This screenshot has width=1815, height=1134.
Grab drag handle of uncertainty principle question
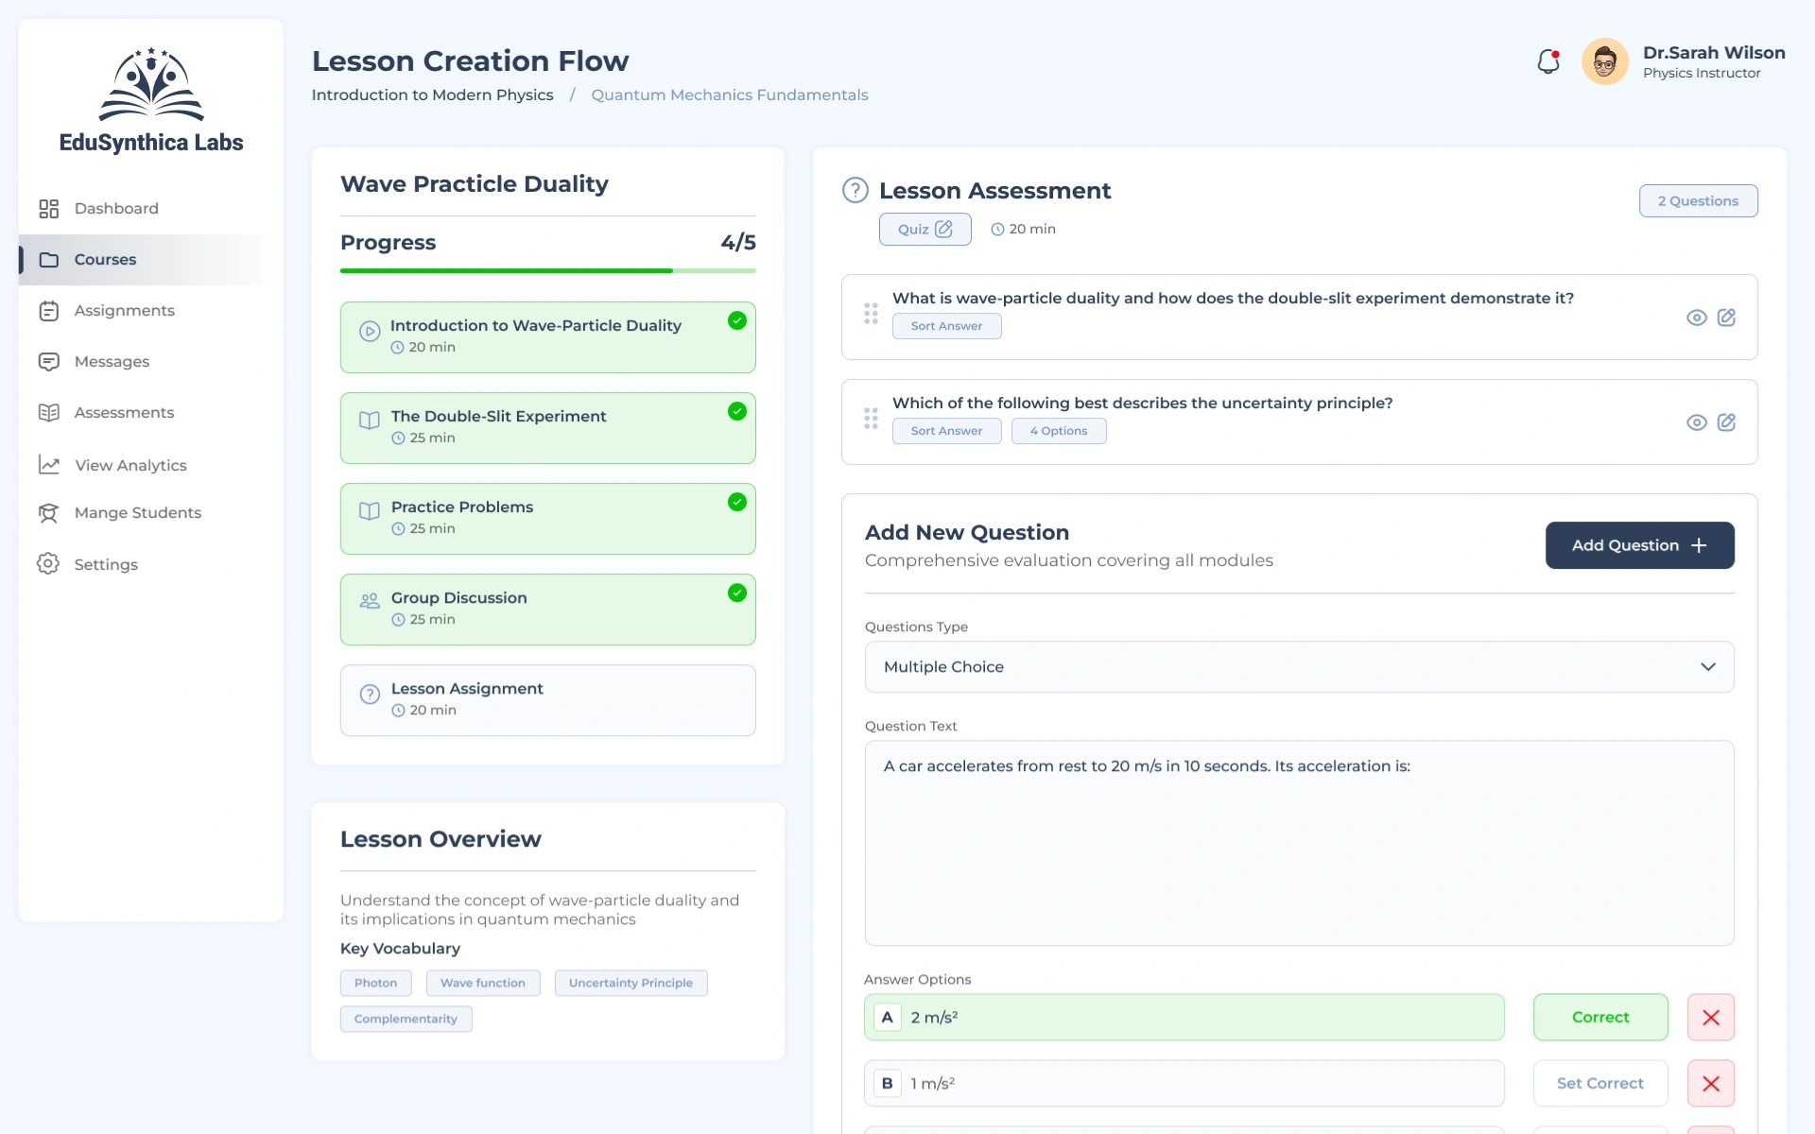click(871, 418)
